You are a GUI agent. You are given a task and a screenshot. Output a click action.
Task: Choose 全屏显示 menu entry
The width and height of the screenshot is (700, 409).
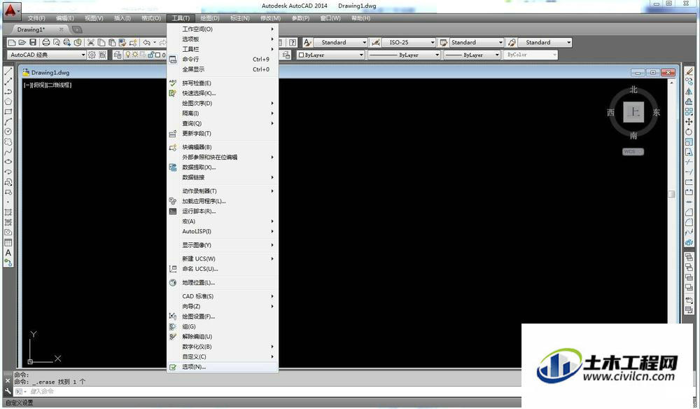[223, 69]
